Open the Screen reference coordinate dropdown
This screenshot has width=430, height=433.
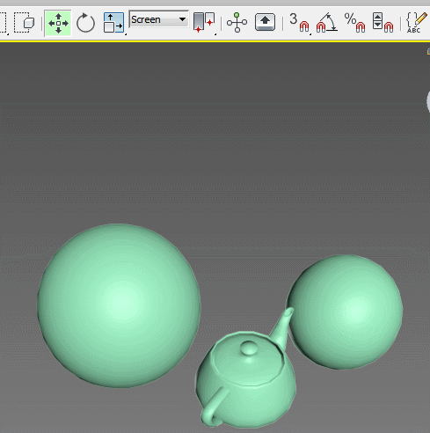tap(159, 19)
